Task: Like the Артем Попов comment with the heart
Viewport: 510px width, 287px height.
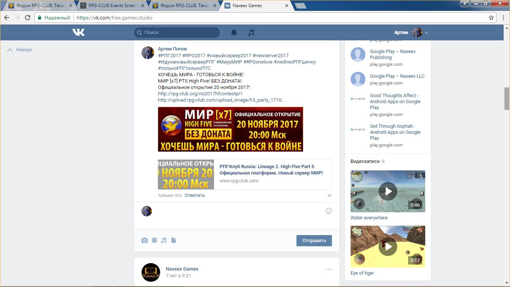Action: coord(329,195)
